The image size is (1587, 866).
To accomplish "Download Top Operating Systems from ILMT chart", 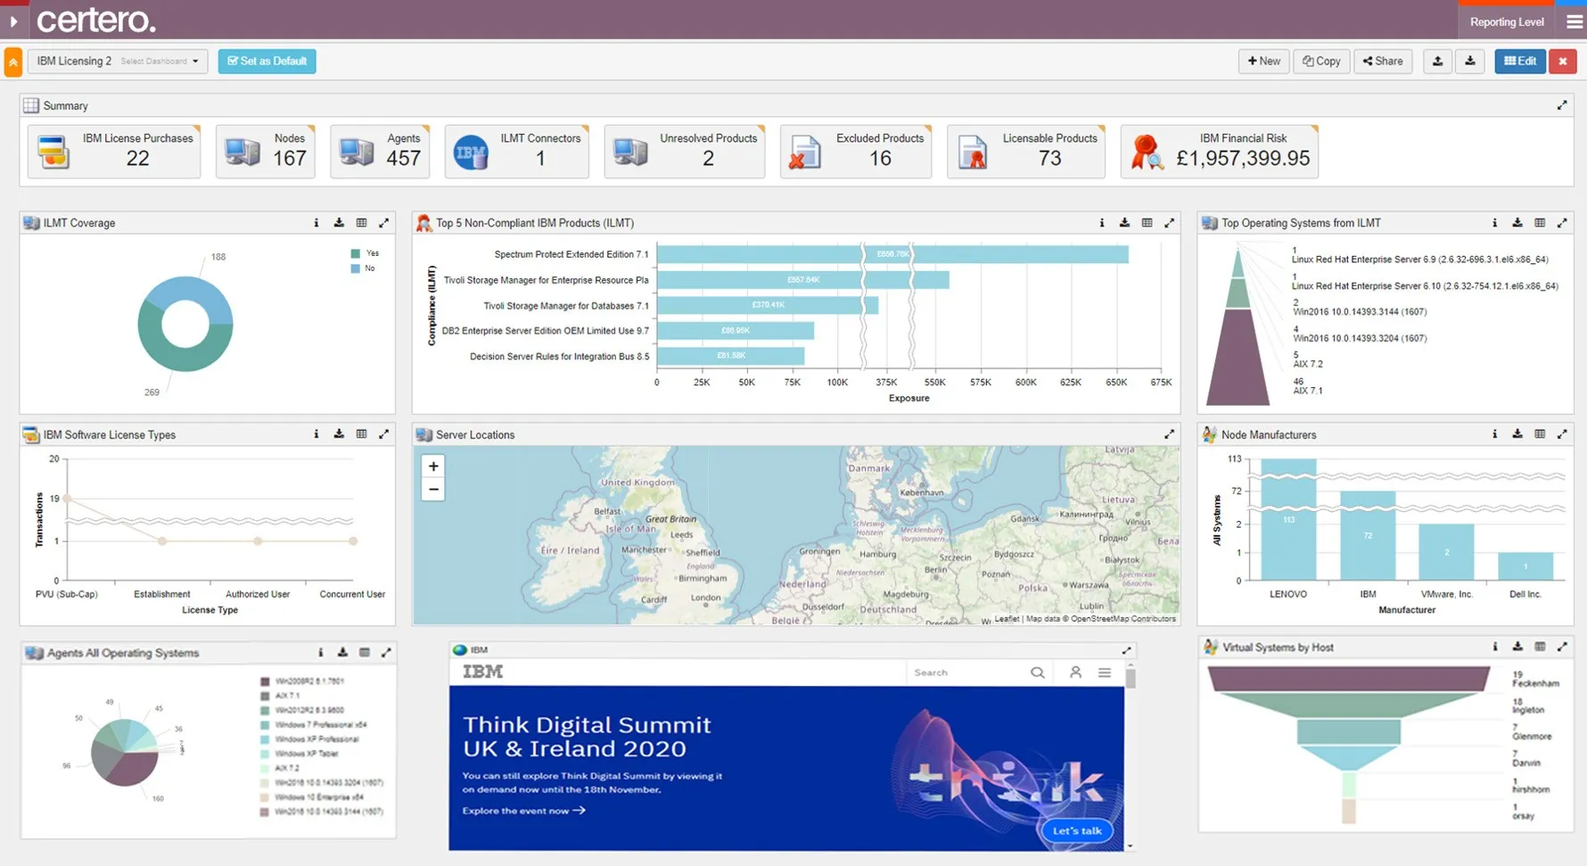I will point(1517,223).
